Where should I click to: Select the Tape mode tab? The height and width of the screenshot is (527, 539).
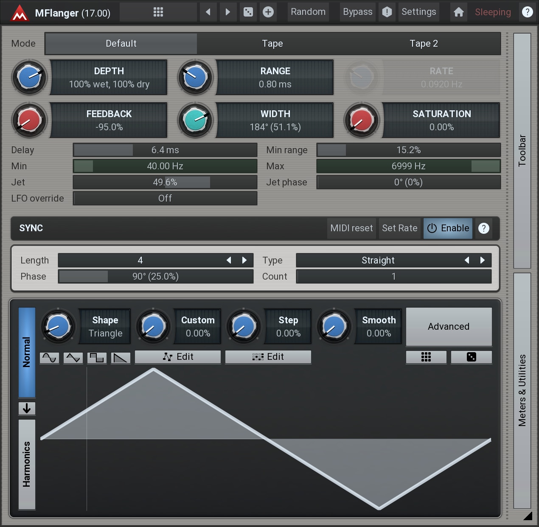pyautogui.click(x=272, y=44)
